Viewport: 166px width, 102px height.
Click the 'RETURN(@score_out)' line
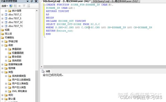(59, 31)
